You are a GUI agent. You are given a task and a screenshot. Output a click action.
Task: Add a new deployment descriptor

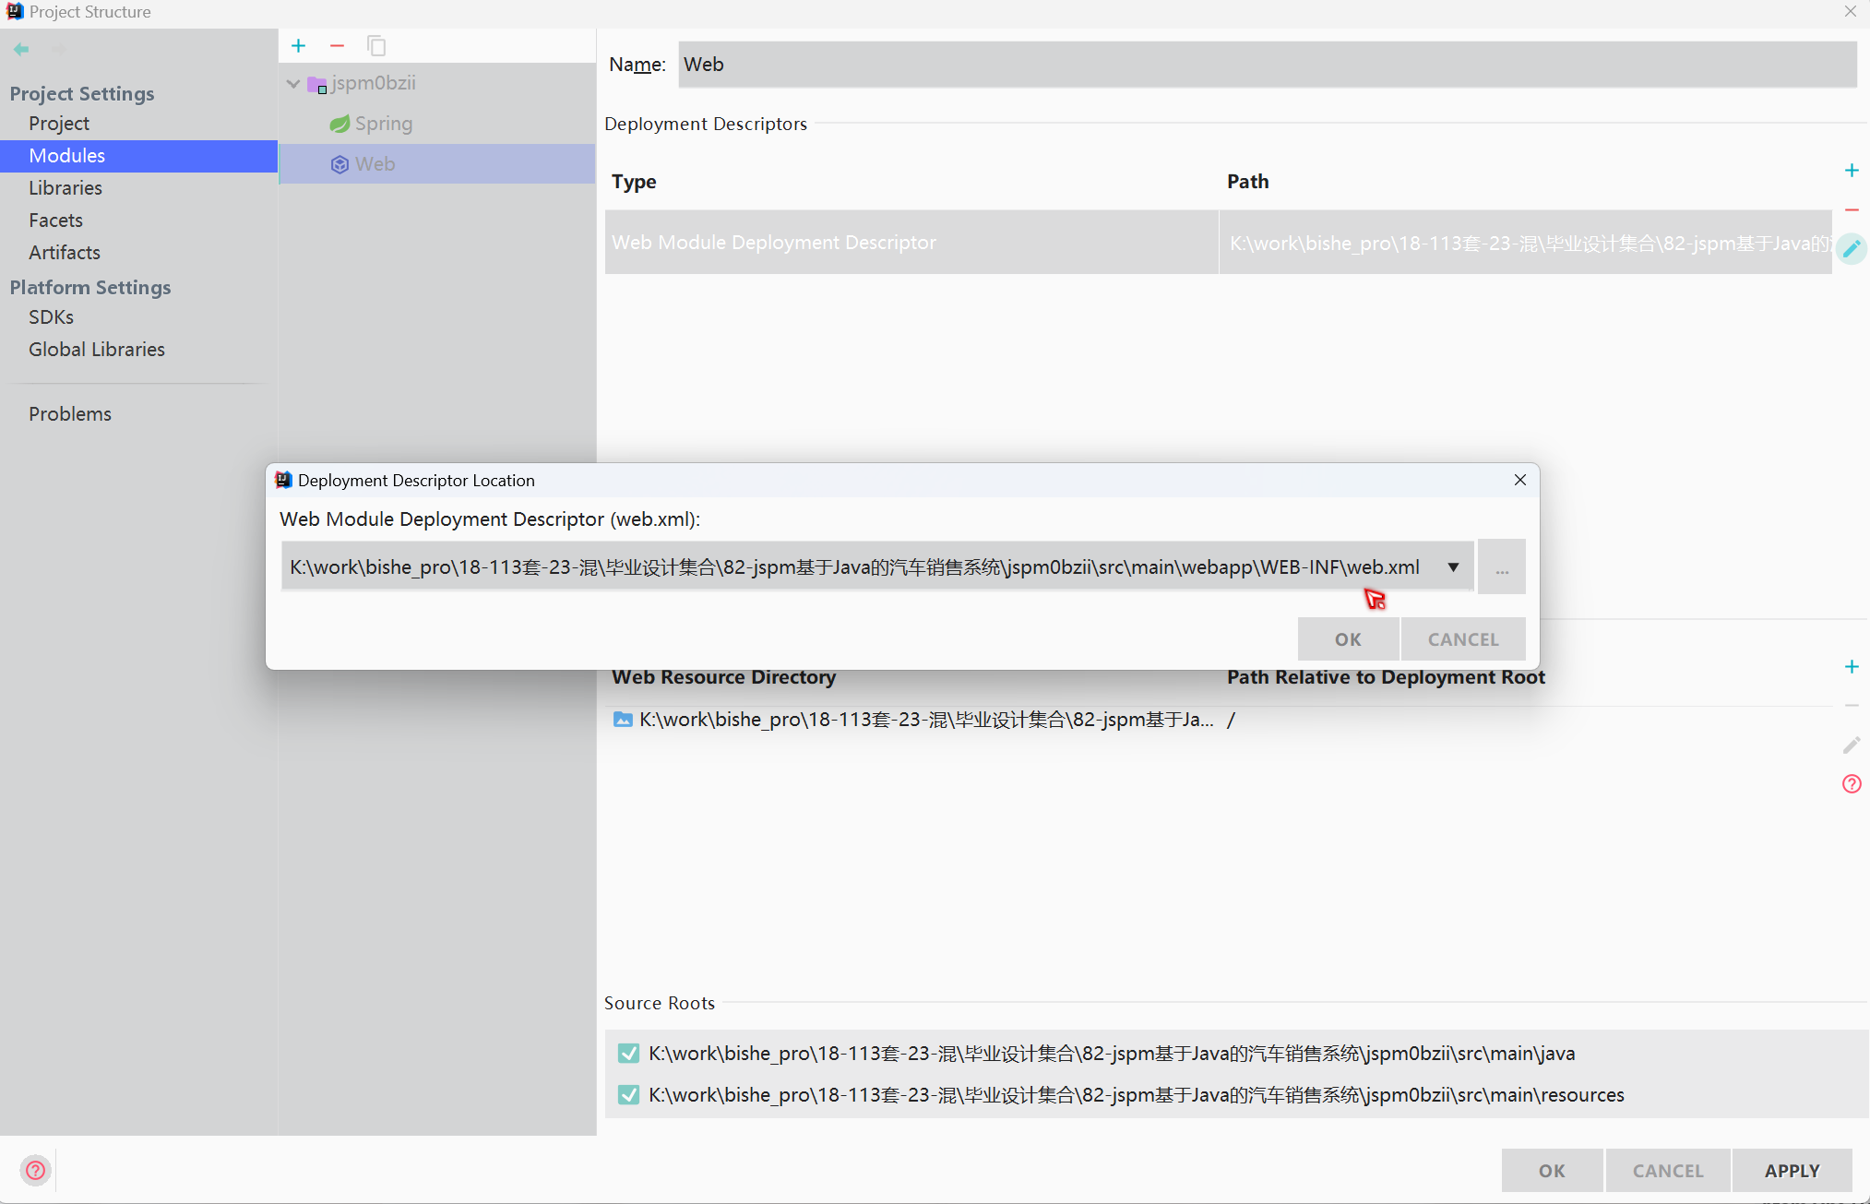coord(1851,171)
